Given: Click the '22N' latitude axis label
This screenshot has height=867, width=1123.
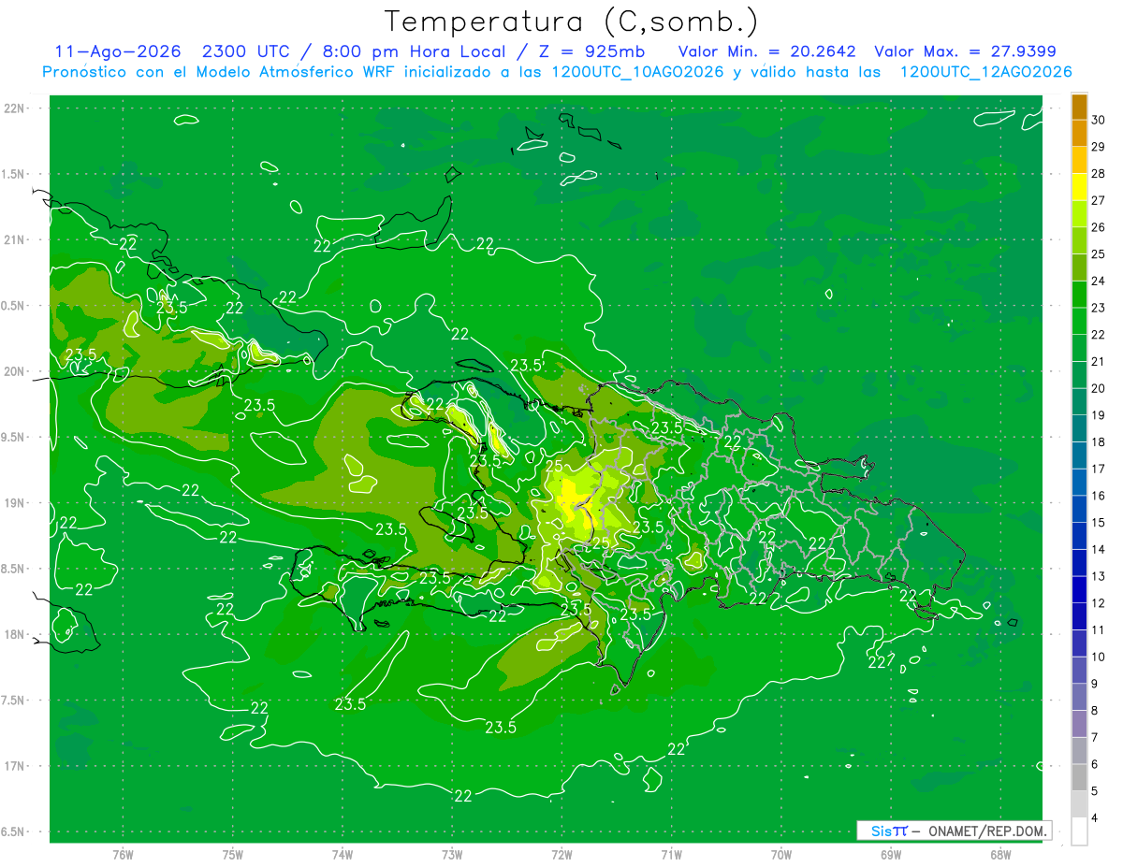Looking at the screenshot, I should (14, 108).
